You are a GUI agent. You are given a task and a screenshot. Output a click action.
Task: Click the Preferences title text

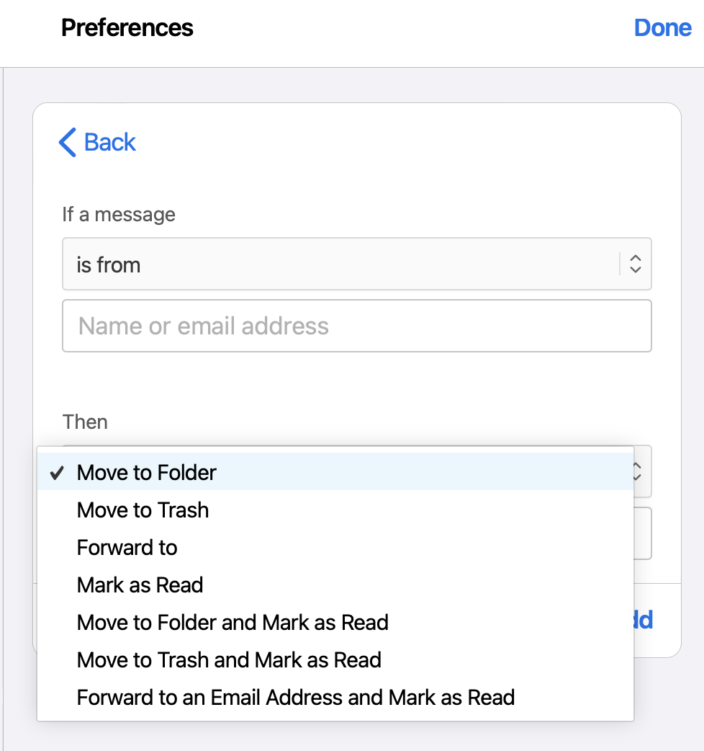[x=127, y=28]
